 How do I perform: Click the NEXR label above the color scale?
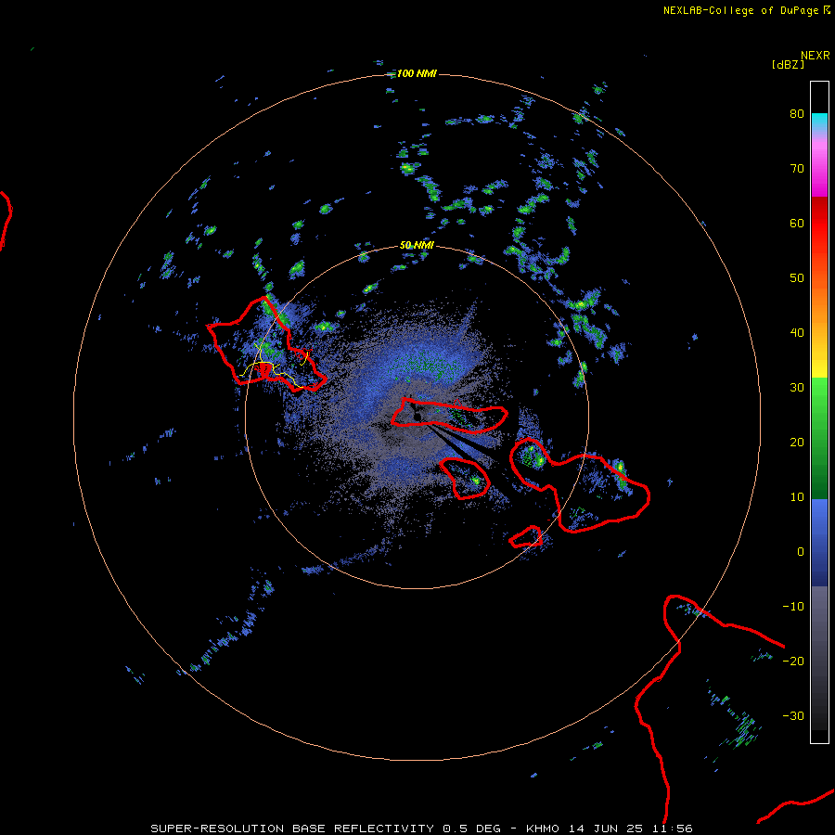815,56
